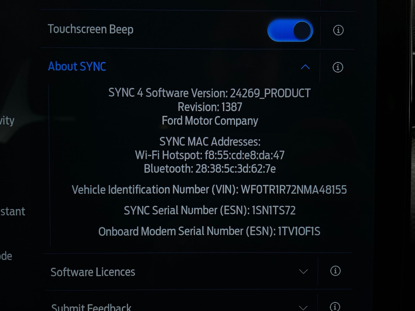Image resolution: width=415 pixels, height=311 pixels.
Task: Tap the About SYNC info icon
Action: tap(338, 67)
